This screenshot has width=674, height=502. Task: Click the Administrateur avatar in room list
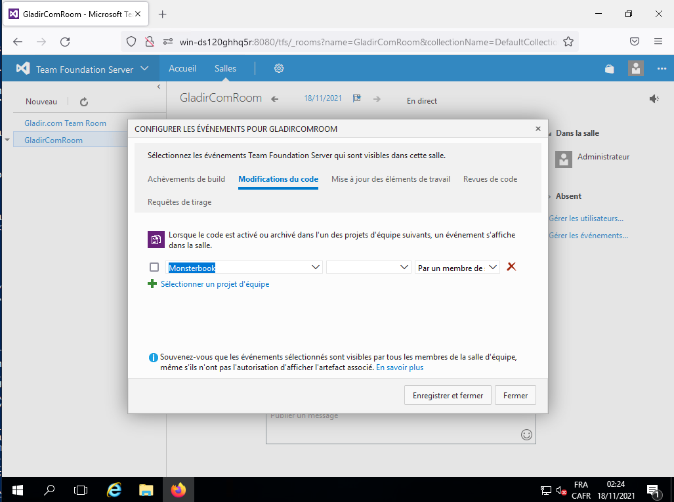coord(564,159)
